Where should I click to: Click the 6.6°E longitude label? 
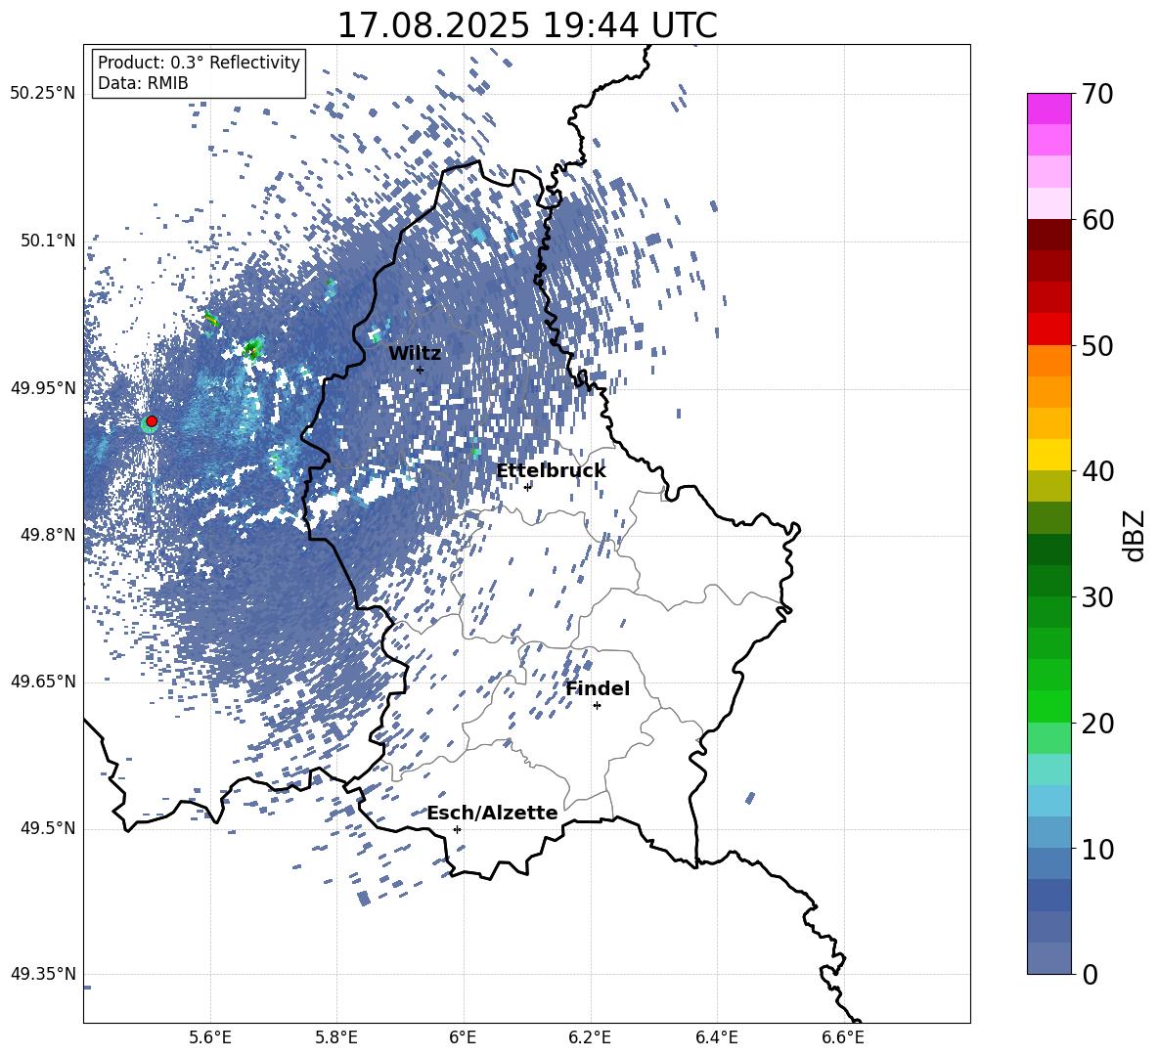[843, 1037]
